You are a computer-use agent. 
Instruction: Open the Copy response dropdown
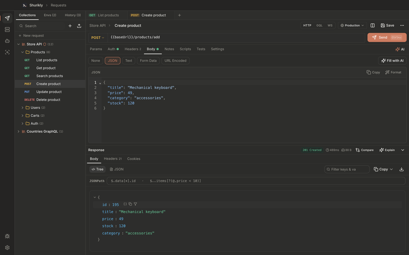tap(383, 169)
